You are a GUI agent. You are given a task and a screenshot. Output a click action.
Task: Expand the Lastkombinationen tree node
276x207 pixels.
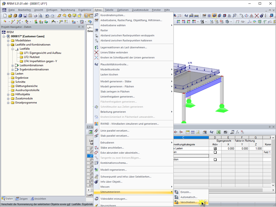(12, 65)
